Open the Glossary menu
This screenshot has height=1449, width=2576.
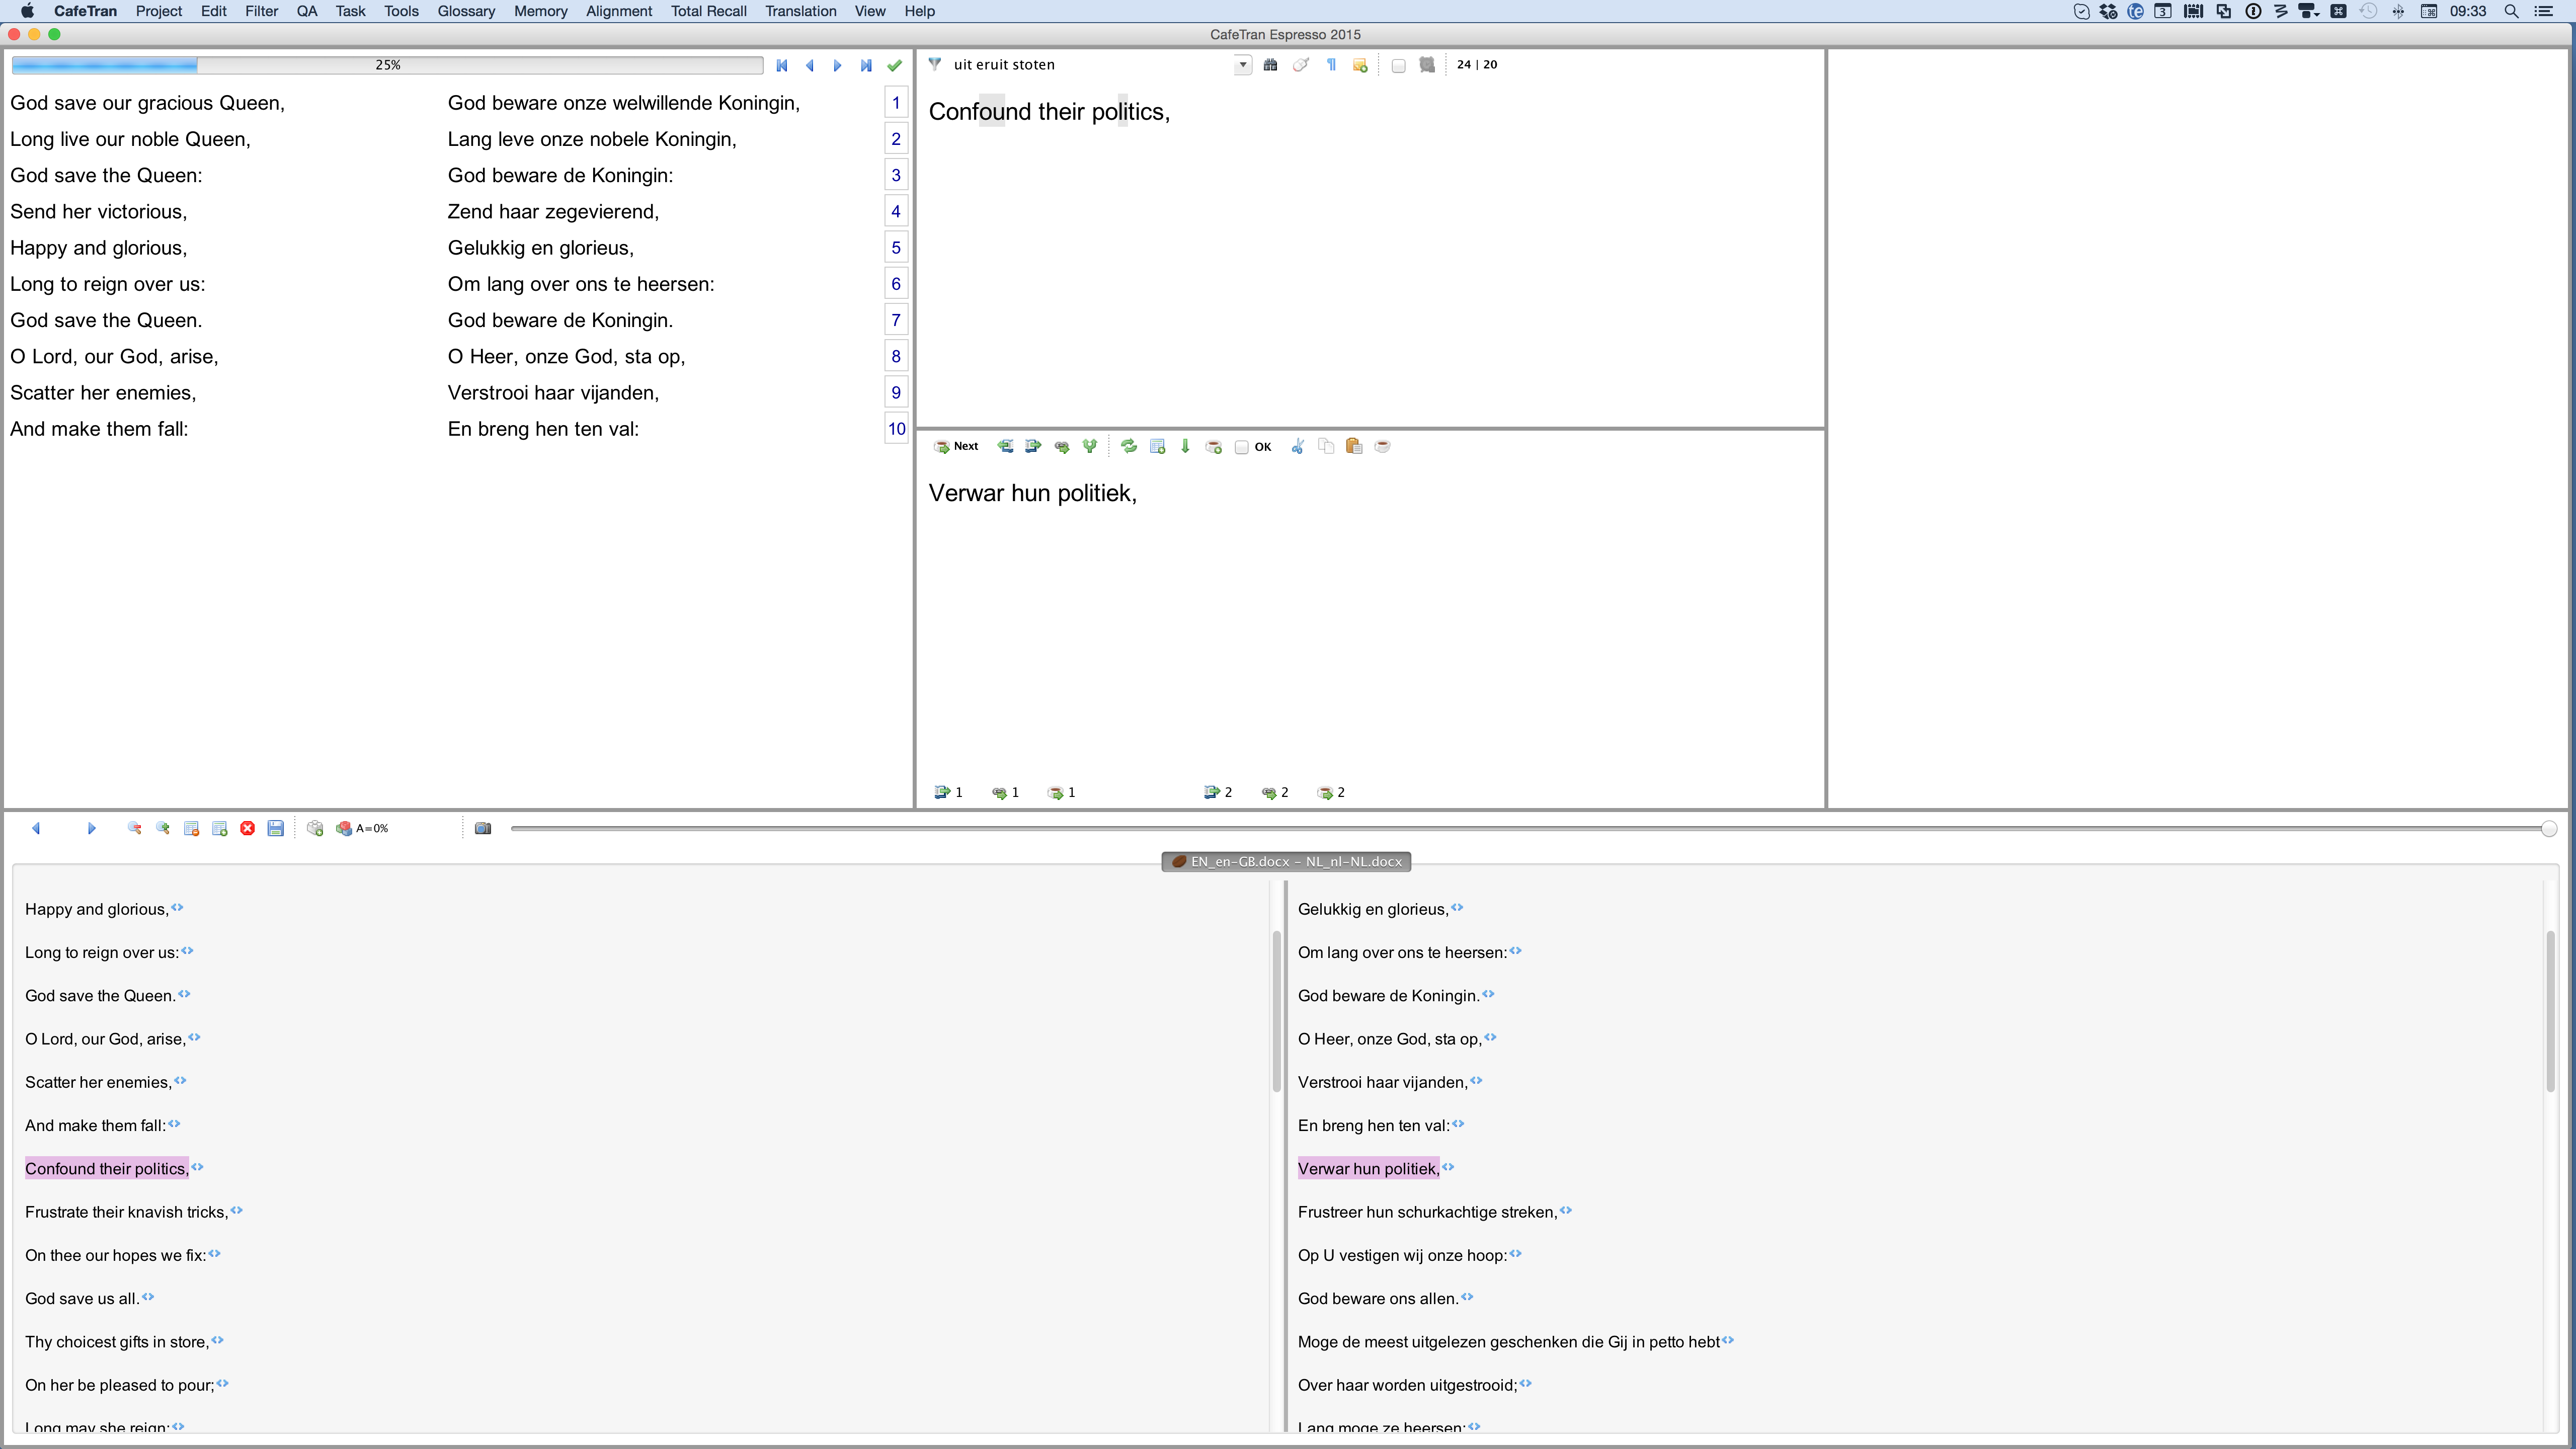[x=466, y=11]
